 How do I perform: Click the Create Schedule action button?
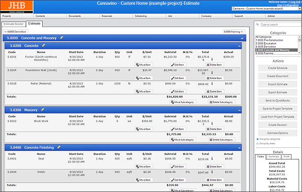pyautogui.click(x=278, y=68)
